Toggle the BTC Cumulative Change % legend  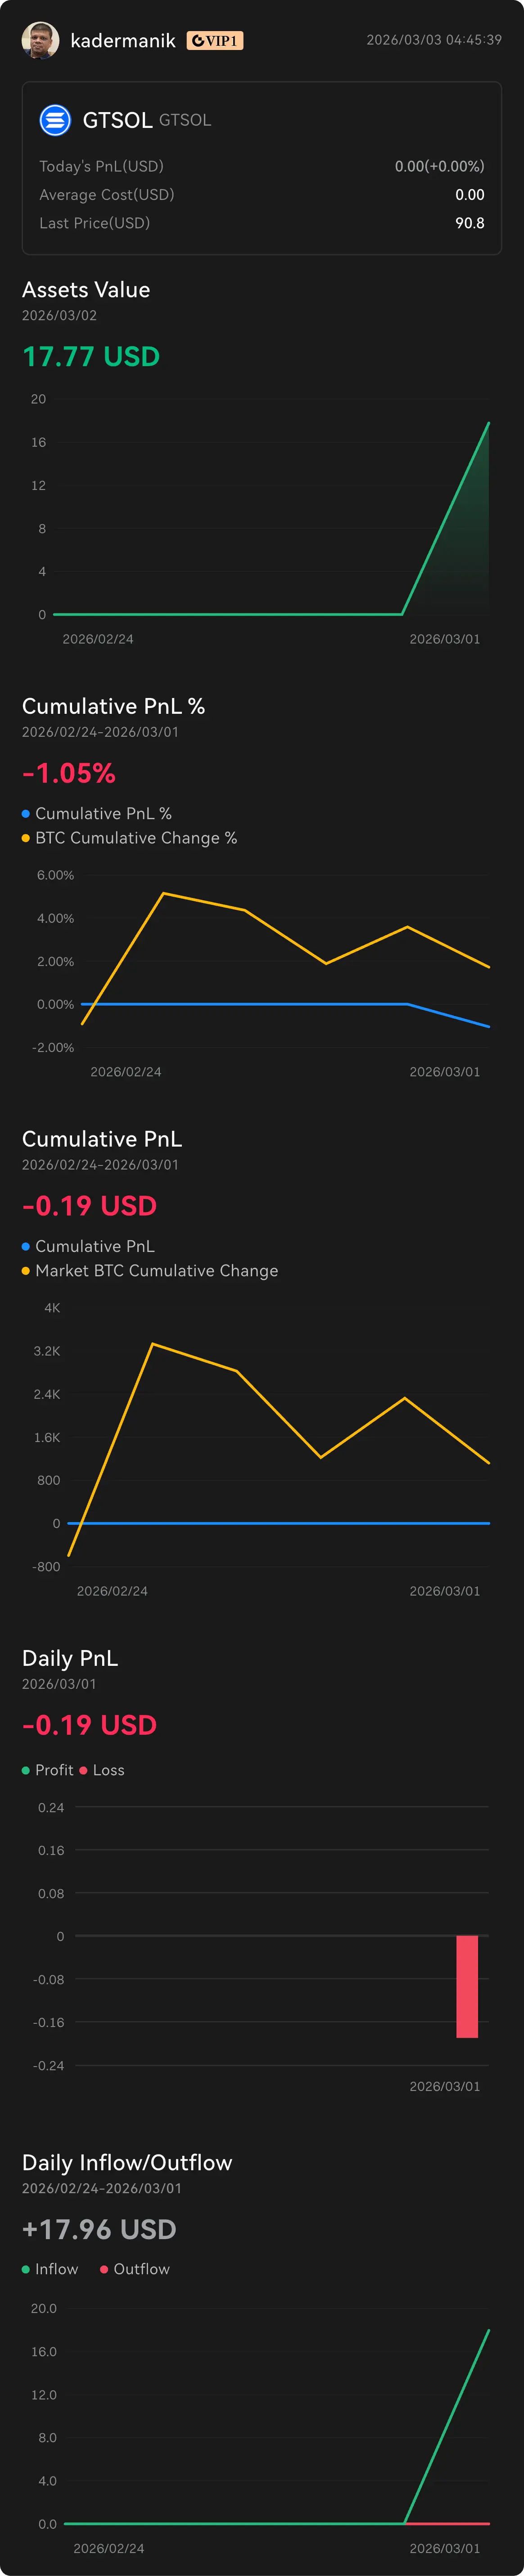click(x=136, y=838)
